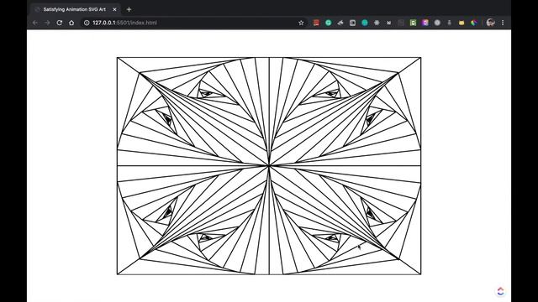This screenshot has width=538, height=302.
Task: Open a new browser tab
Action: point(129,9)
